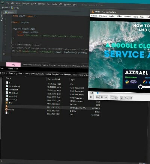Toggle VLC shuffle/random playback
The width and height of the screenshot is (150, 164).
tap(130, 98)
